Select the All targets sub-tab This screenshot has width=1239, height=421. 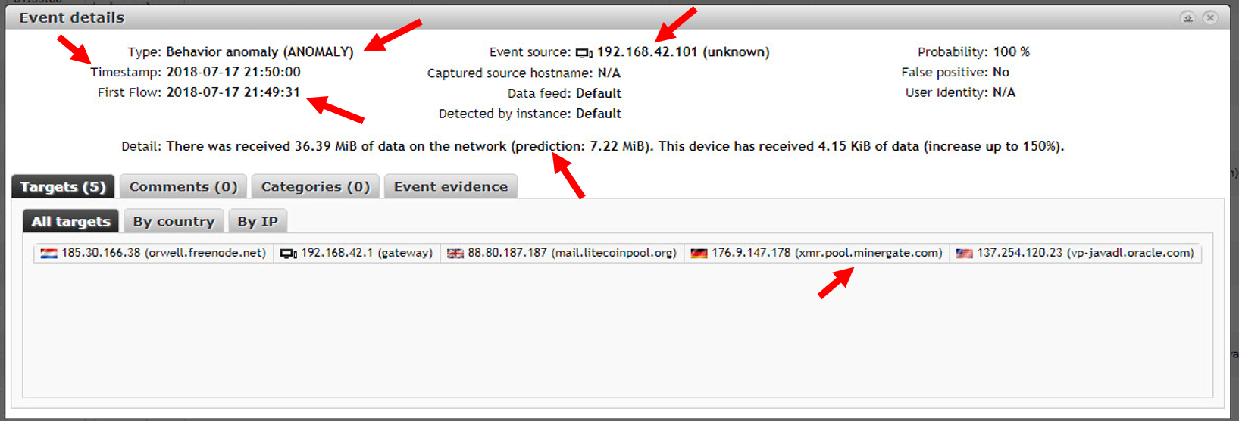[70, 221]
